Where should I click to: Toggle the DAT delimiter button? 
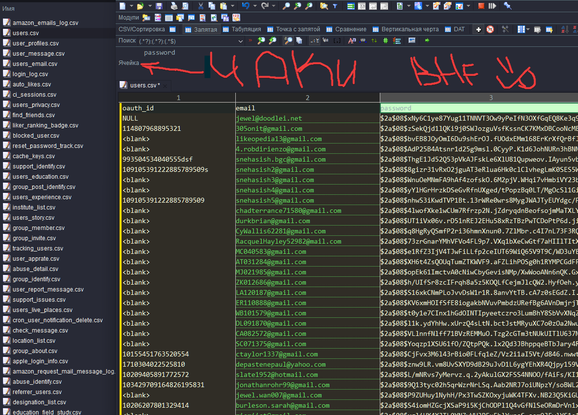click(x=455, y=29)
